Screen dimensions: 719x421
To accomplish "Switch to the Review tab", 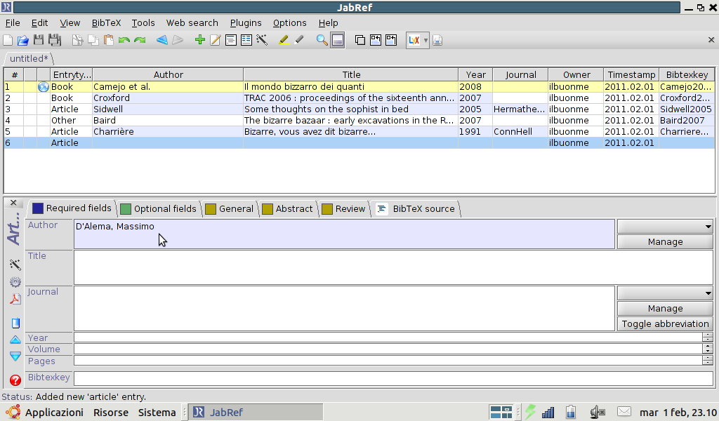I will 344,209.
